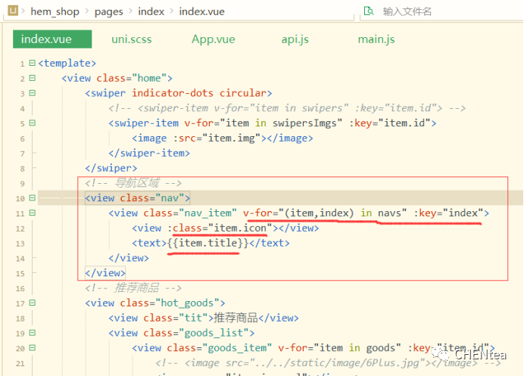Fold the nav_item view on line 11

(x=32, y=213)
